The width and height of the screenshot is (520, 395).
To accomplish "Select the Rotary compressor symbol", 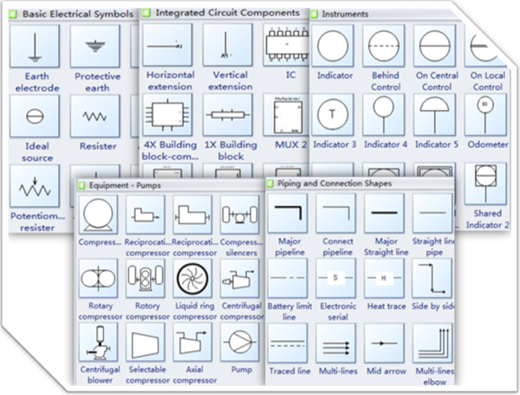I will click(x=98, y=279).
